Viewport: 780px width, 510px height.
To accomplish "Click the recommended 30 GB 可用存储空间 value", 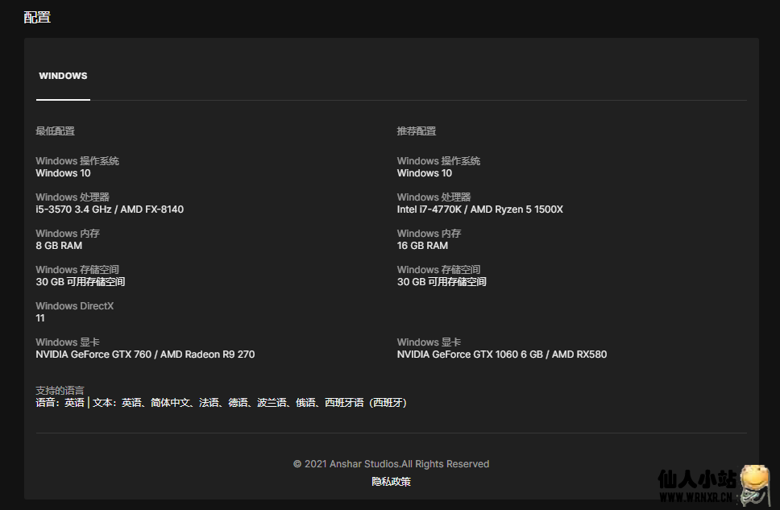I will (x=442, y=282).
